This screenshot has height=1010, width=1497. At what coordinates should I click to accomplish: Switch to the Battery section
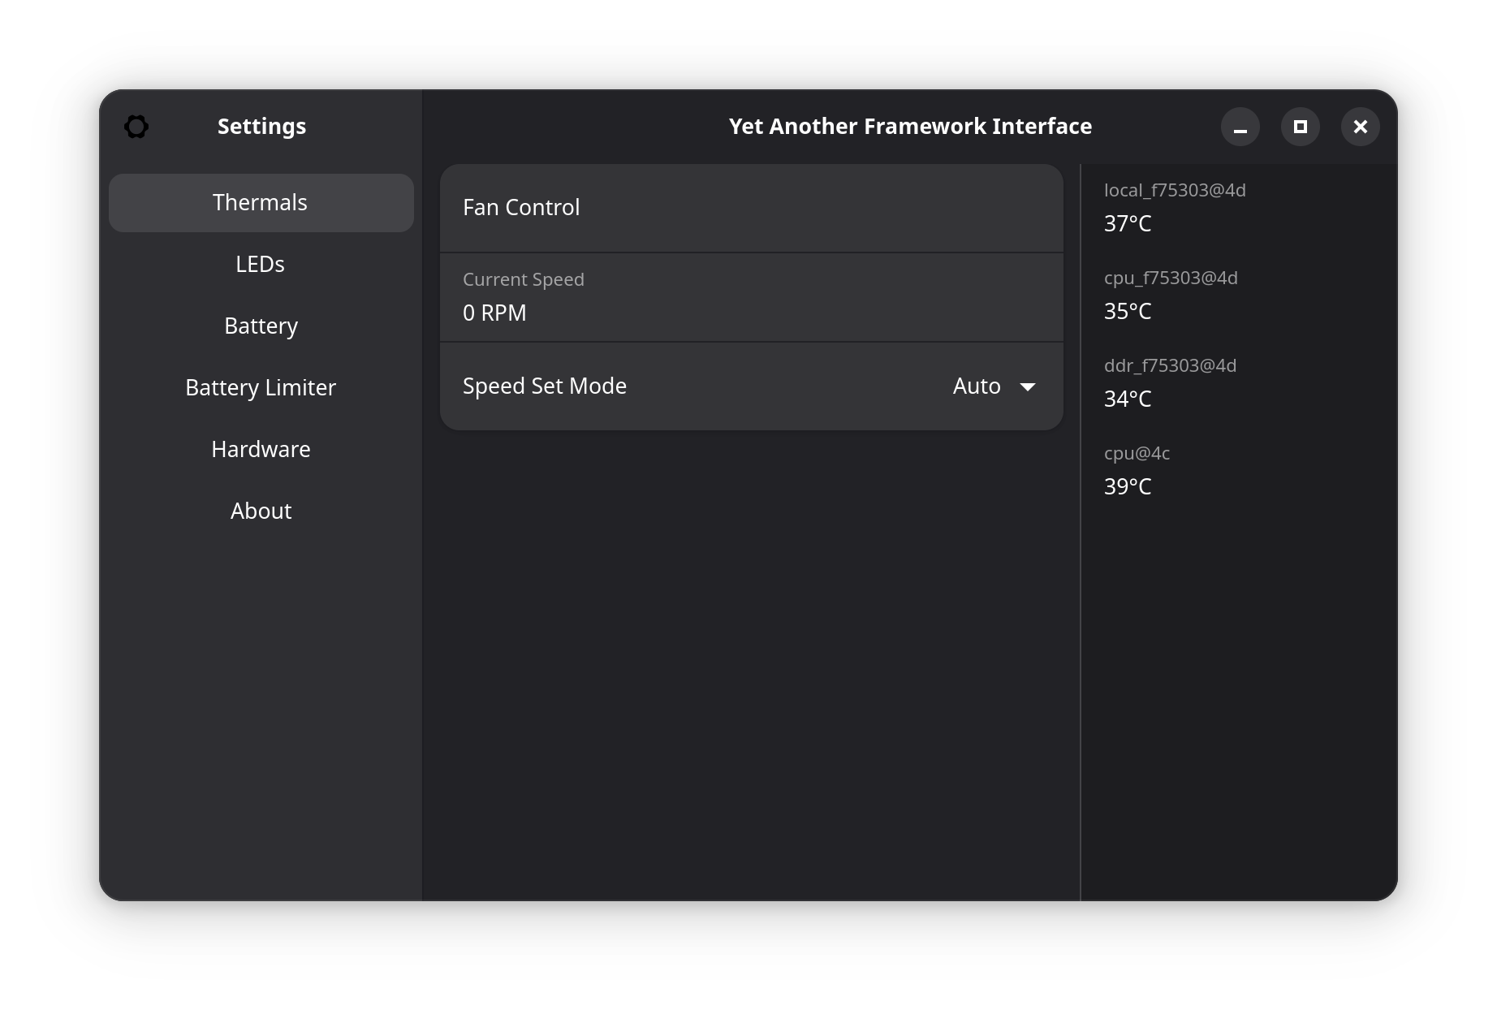pos(261,326)
